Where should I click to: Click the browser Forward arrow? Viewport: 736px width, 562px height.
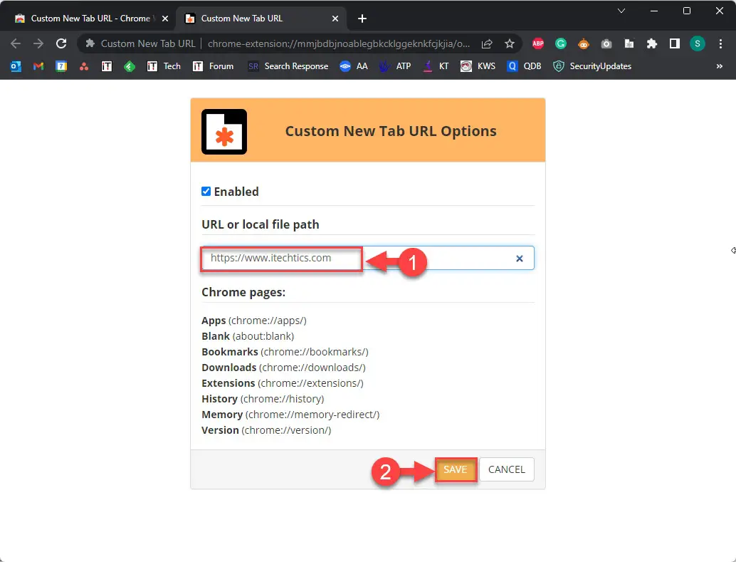click(x=38, y=43)
